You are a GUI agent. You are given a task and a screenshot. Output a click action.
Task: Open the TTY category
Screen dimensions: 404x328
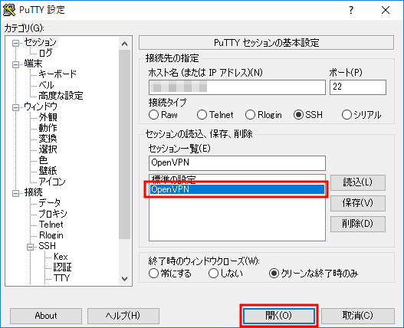point(61,278)
